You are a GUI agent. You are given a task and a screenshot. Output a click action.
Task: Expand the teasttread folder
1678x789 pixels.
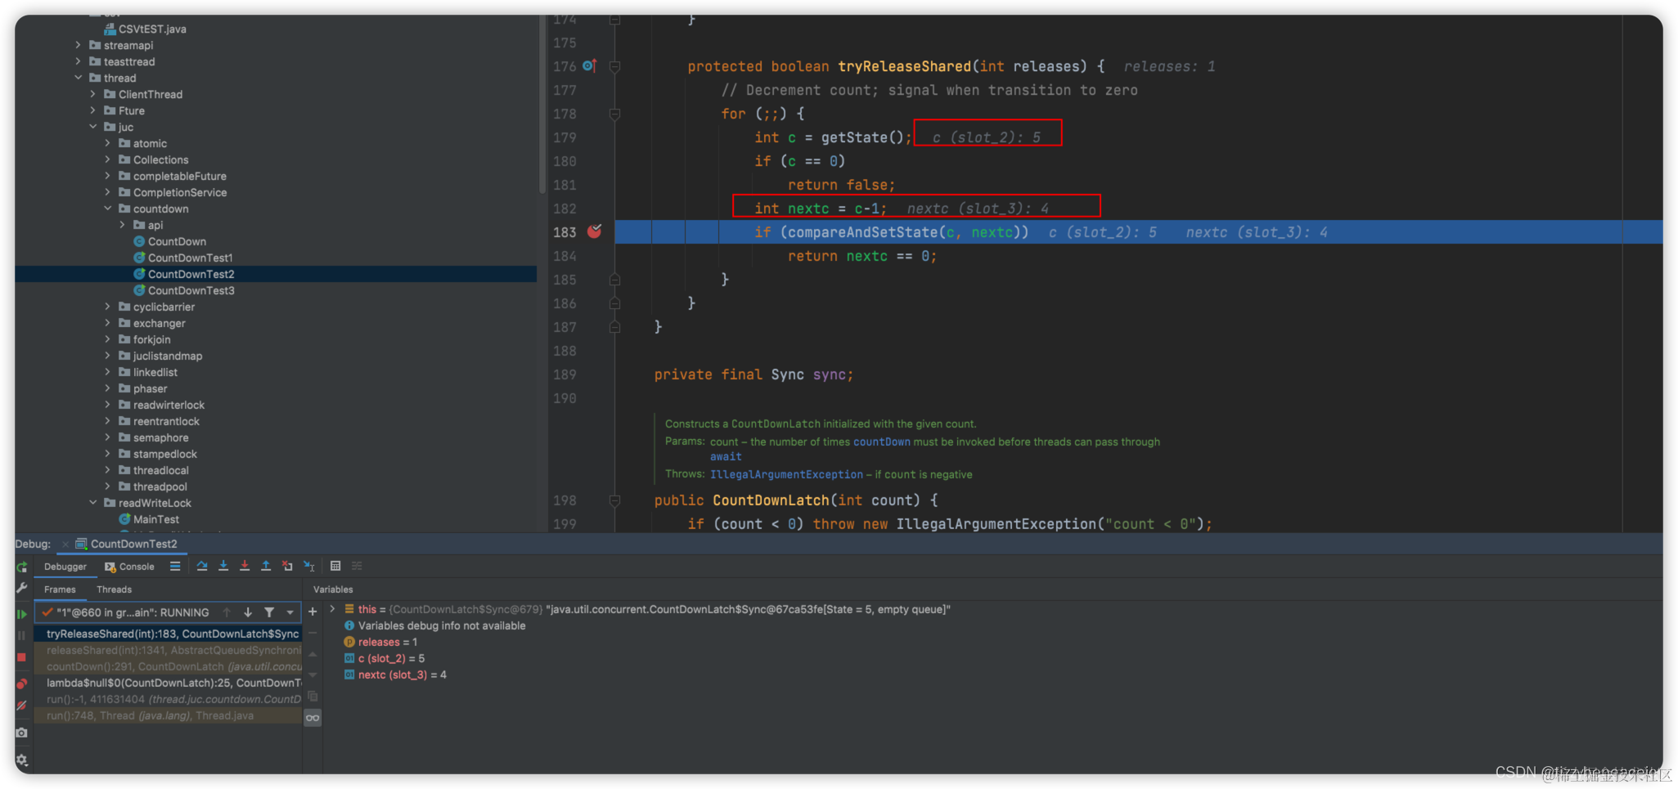pyautogui.click(x=79, y=61)
